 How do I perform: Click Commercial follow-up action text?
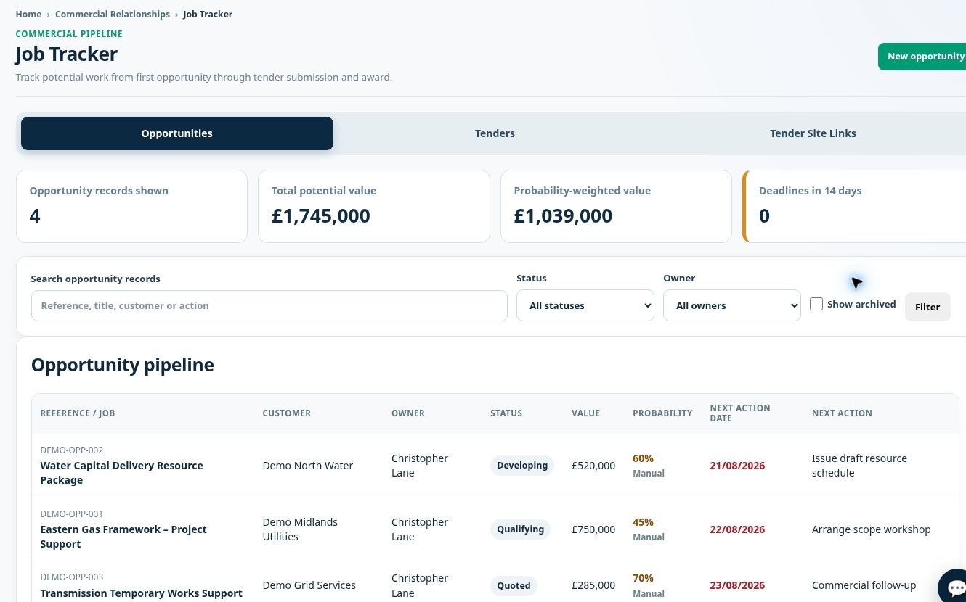click(x=864, y=585)
